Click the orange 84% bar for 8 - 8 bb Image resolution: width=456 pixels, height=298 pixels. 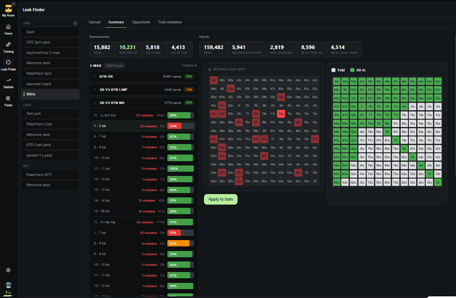[x=181, y=243]
